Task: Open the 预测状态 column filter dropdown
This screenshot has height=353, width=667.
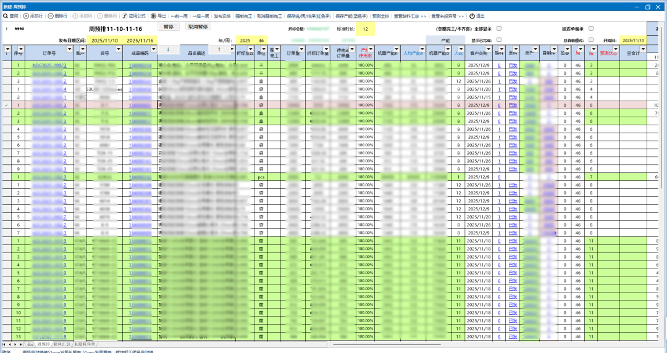Action: tap(616, 49)
